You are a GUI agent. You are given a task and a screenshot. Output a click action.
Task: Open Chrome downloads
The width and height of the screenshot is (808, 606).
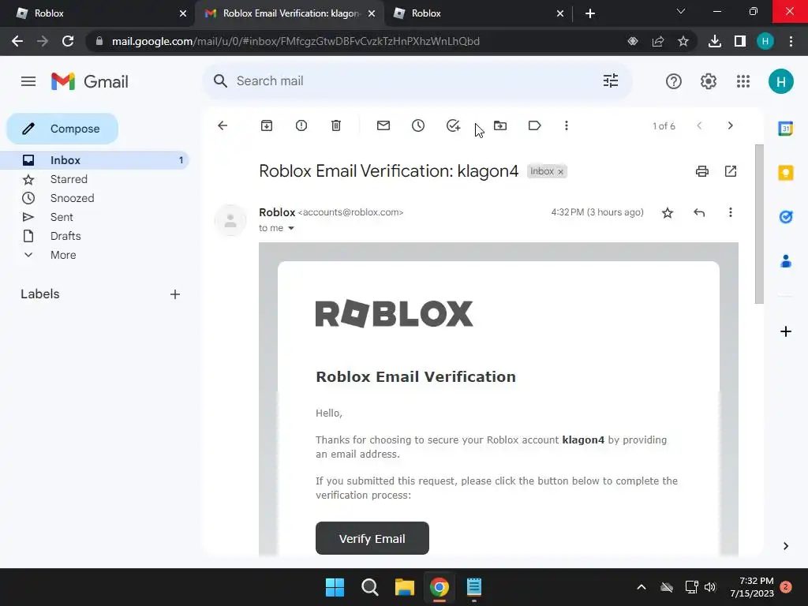pos(715,41)
